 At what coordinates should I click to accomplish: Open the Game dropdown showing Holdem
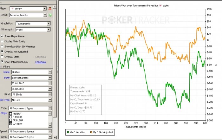[x=32, y=72]
